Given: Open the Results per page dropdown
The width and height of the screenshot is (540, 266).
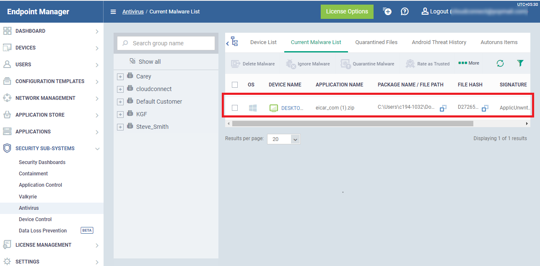Looking at the screenshot, I should coord(284,139).
